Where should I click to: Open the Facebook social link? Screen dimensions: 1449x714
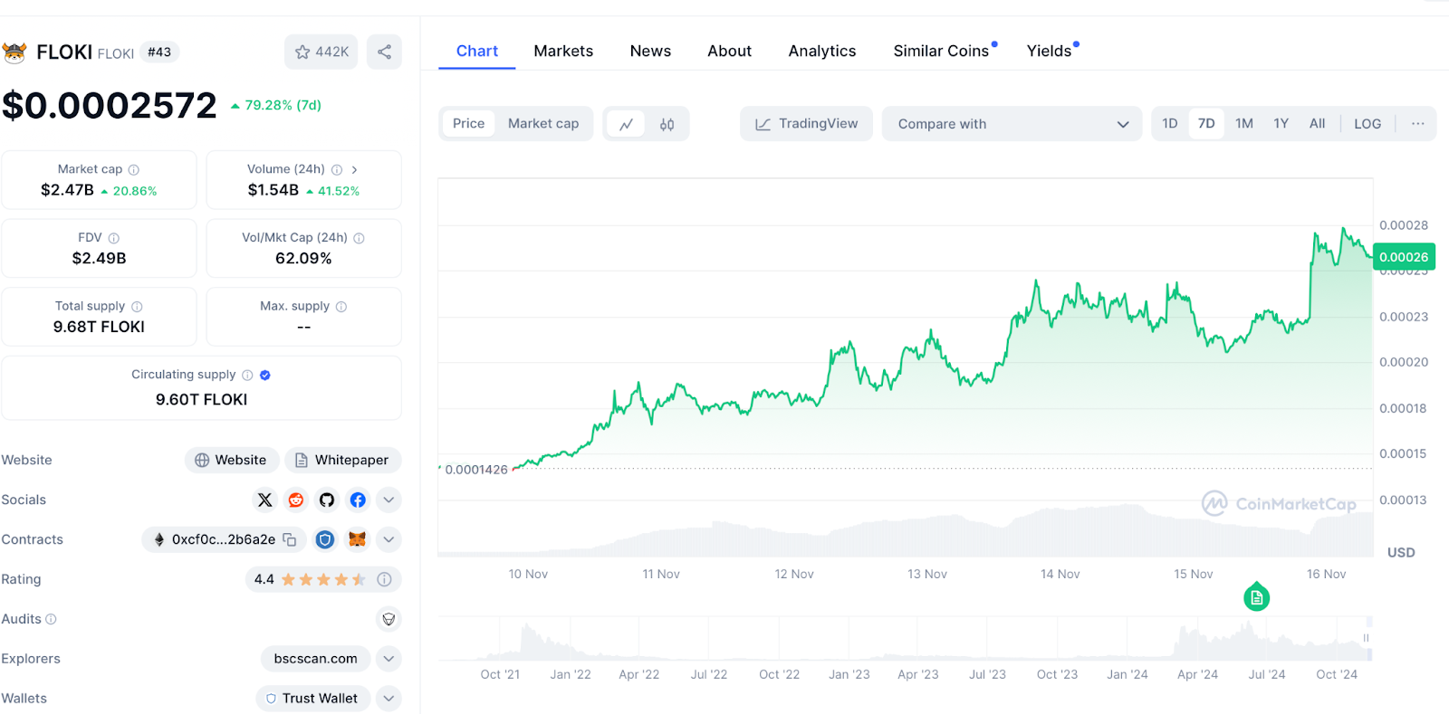pos(358,500)
